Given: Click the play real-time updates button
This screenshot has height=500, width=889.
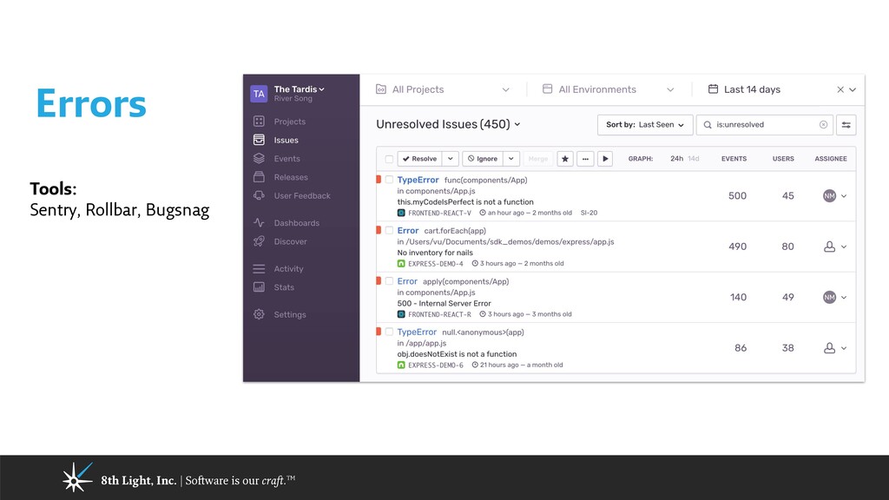Looking at the screenshot, I should coord(605,159).
